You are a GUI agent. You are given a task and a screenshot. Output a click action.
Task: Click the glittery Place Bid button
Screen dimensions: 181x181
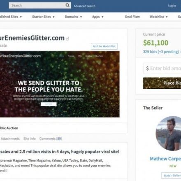(162, 83)
